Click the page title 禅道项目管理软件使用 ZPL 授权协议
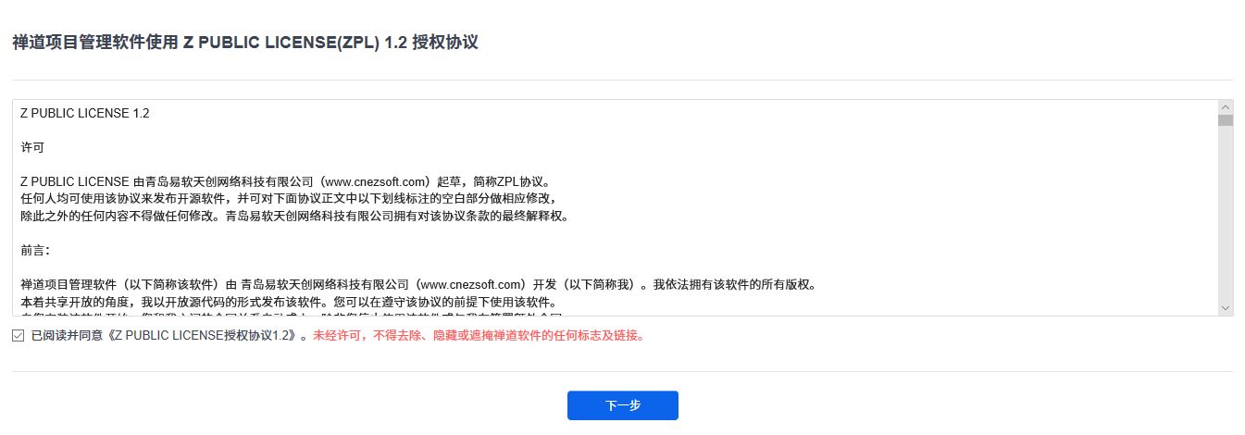 click(x=244, y=43)
